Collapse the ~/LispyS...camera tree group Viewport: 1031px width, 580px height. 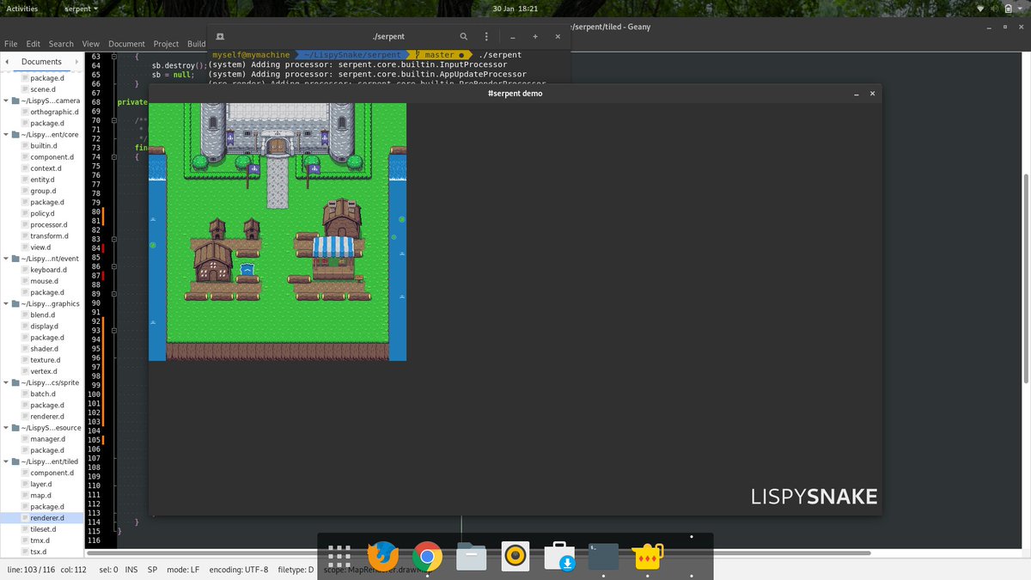tap(6, 101)
